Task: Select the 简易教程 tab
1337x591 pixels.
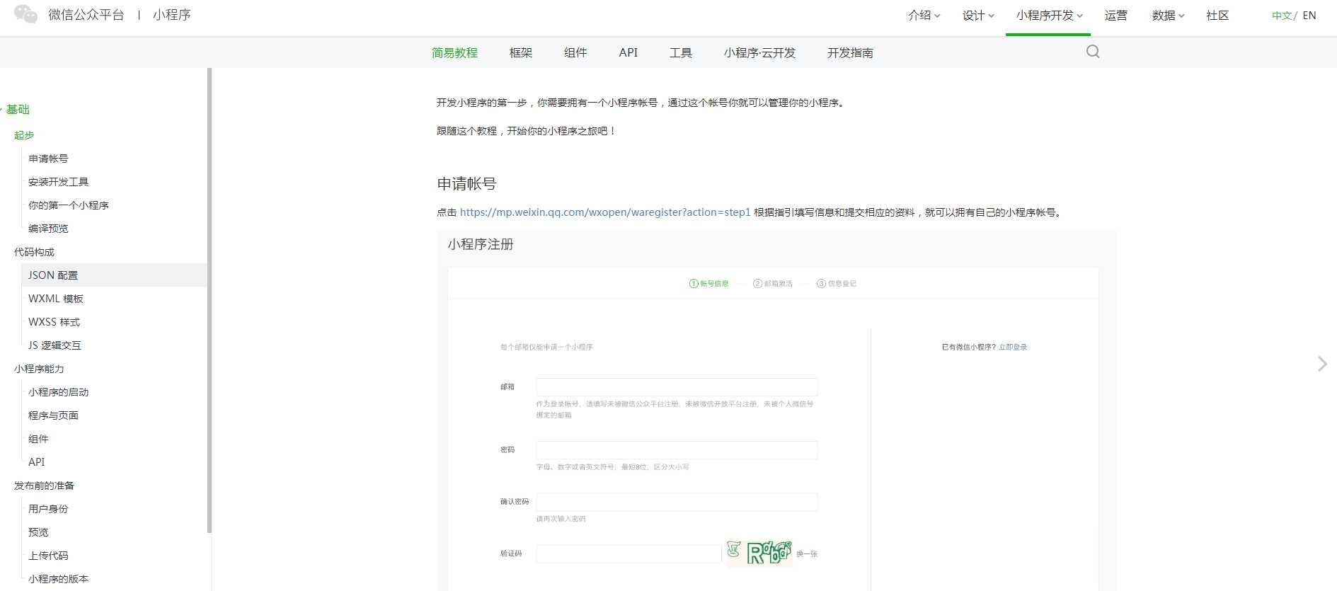Action: 454,53
